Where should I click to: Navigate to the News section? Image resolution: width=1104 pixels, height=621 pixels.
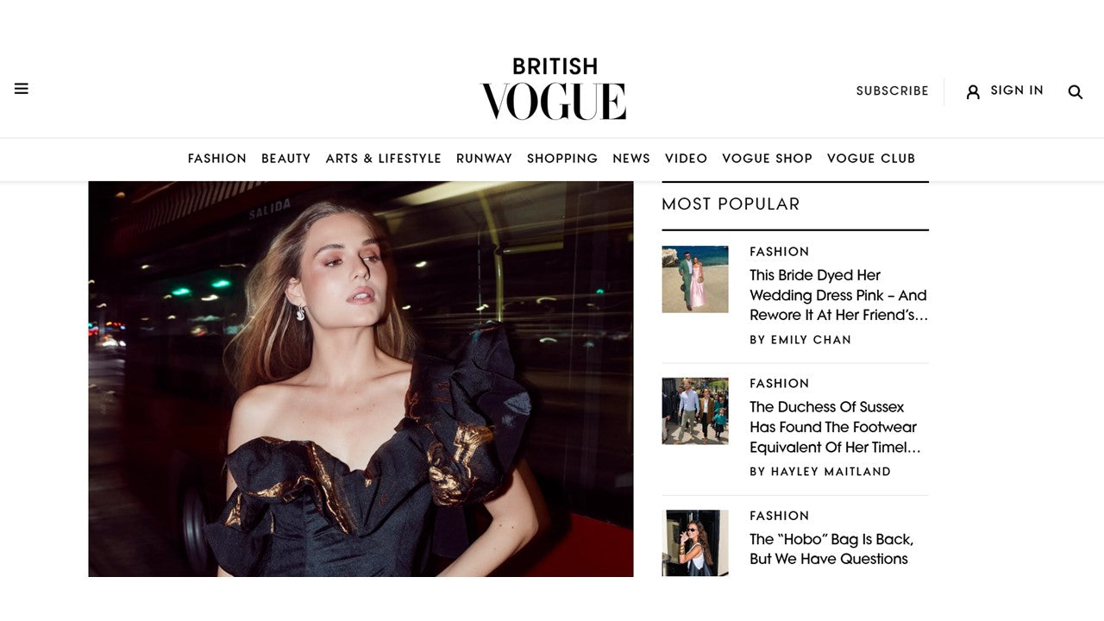(631, 159)
